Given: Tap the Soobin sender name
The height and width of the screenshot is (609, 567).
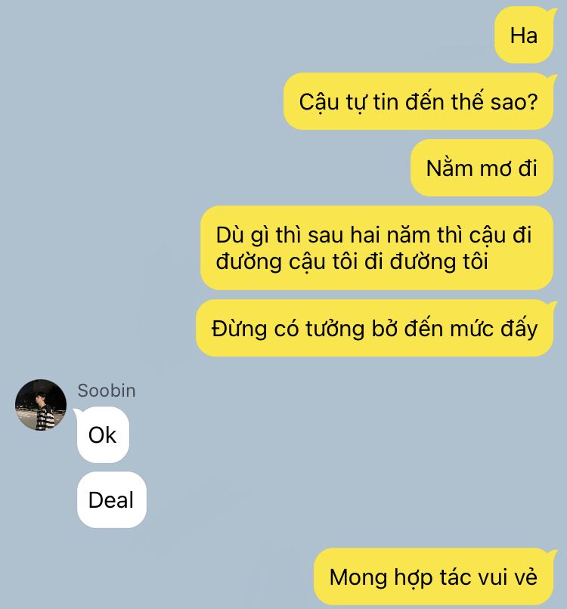Looking at the screenshot, I should pos(107,391).
